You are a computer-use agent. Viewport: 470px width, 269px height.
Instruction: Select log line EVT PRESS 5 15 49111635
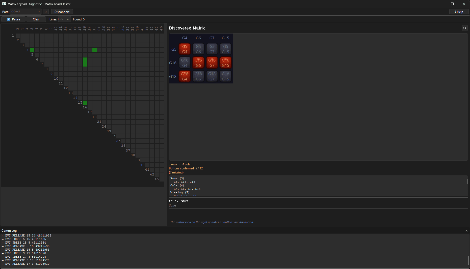click(x=24, y=239)
